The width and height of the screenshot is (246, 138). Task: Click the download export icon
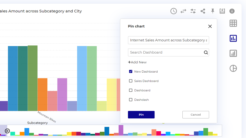[x=222, y=11]
